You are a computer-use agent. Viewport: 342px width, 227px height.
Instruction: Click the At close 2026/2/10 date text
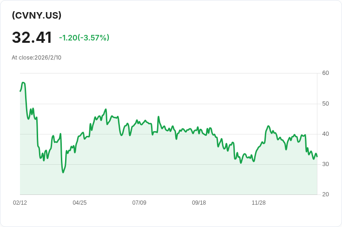(x=36, y=58)
